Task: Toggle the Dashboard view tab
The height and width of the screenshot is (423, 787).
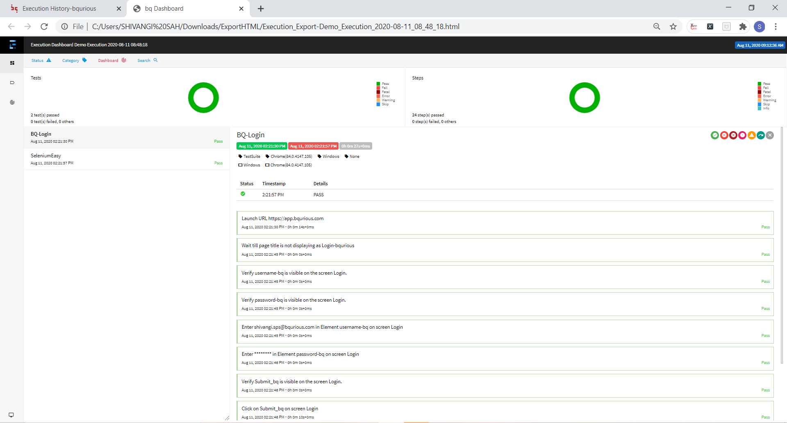Action: pyautogui.click(x=112, y=60)
